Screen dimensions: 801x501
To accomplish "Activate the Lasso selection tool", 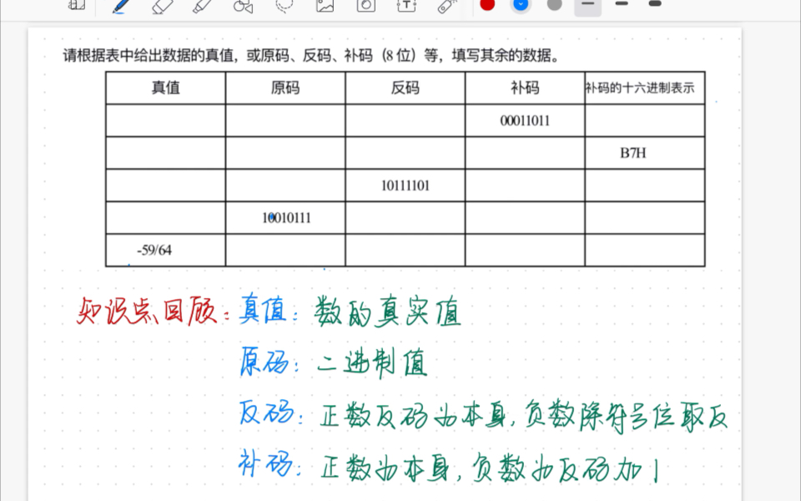I will pyautogui.click(x=281, y=8).
